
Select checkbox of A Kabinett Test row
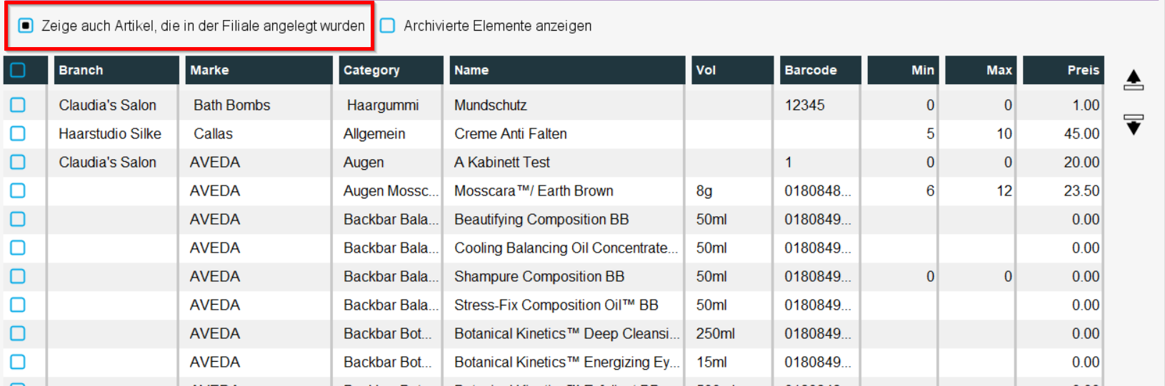tap(18, 162)
